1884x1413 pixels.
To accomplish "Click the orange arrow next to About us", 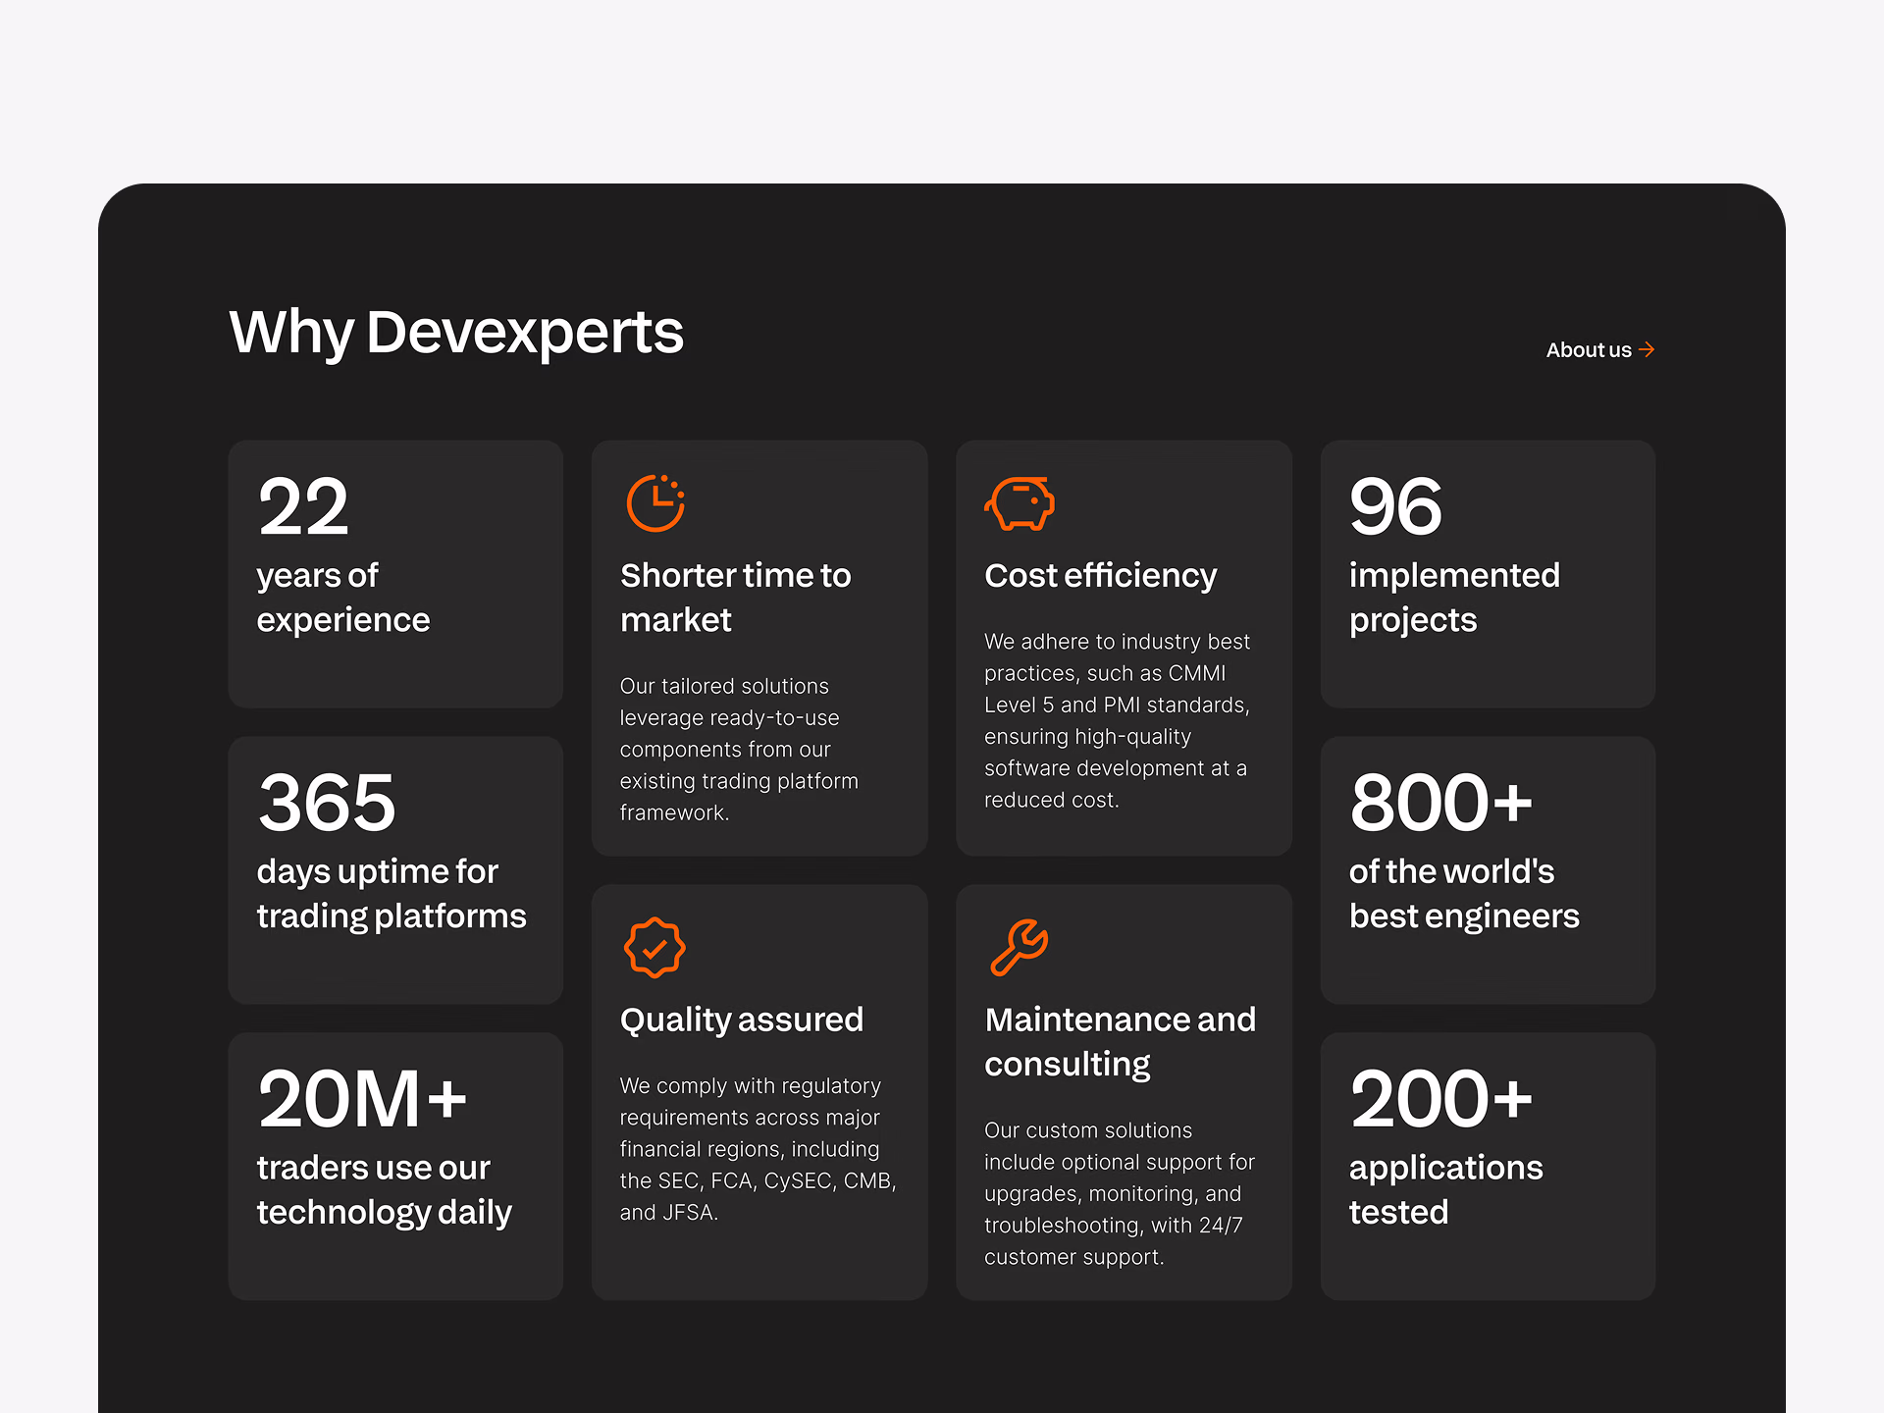I will coord(1647,349).
